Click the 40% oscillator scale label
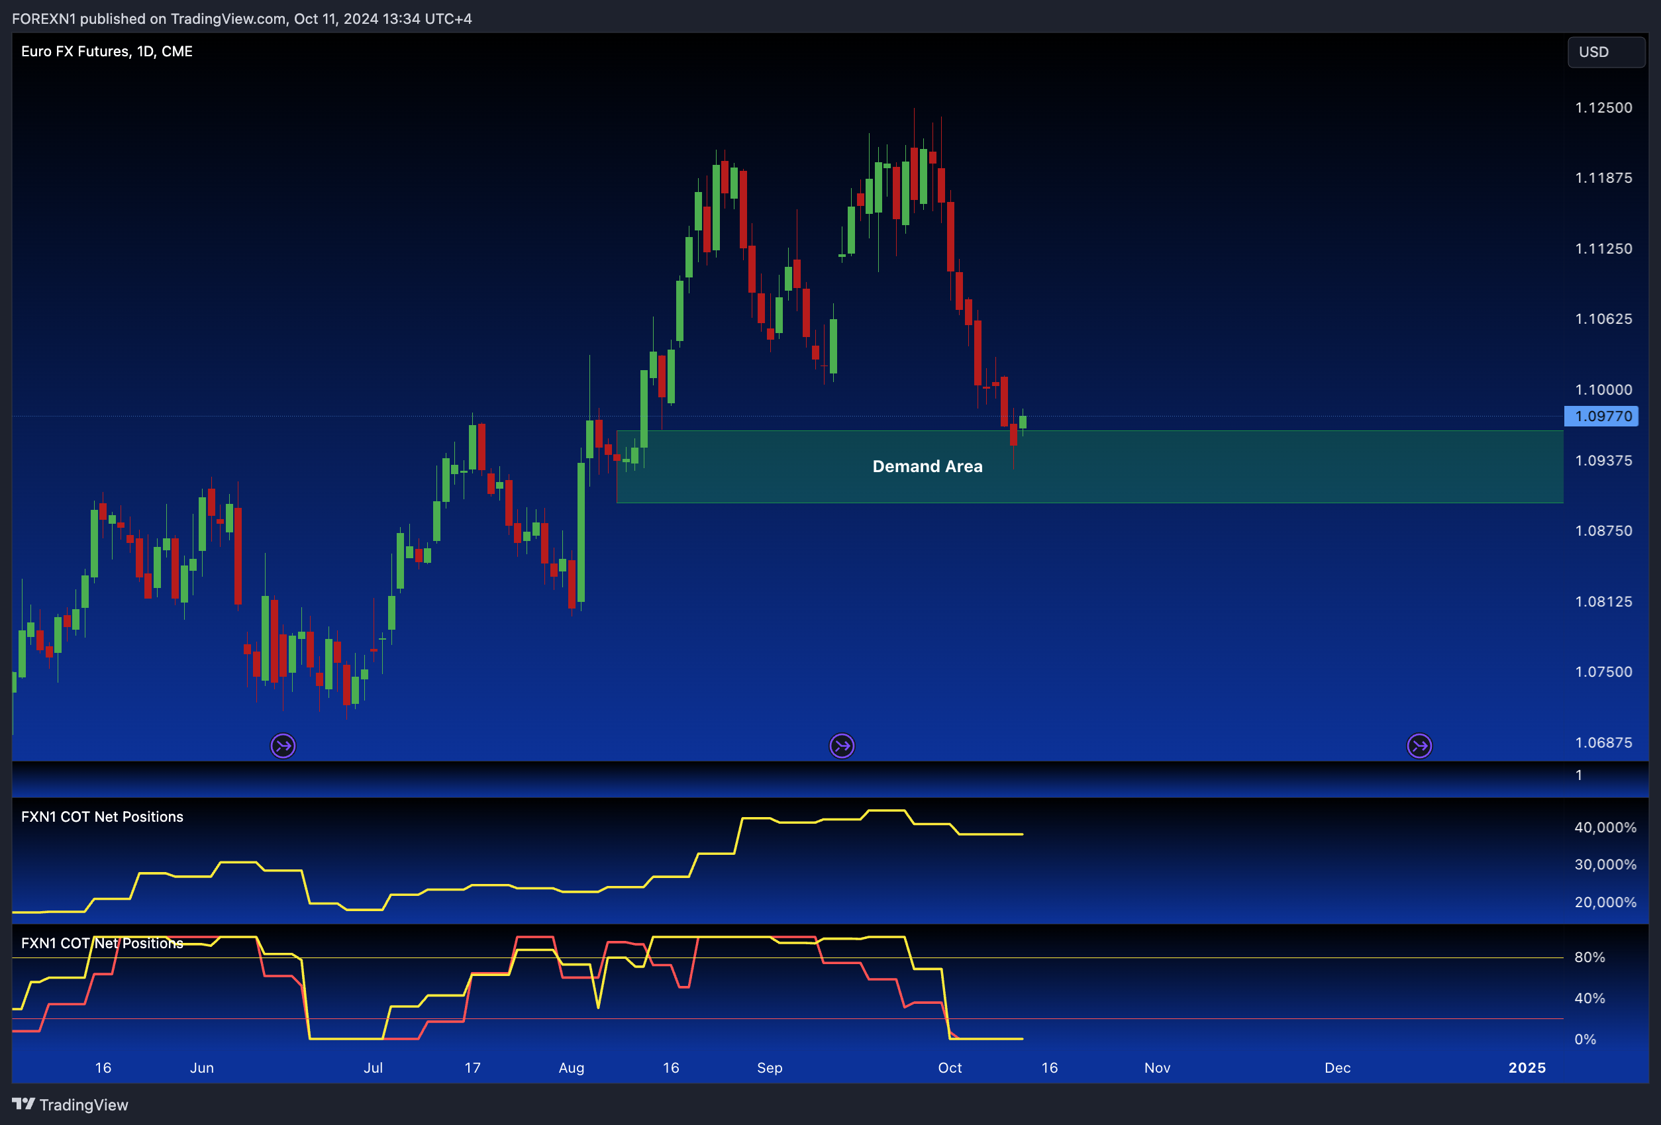Viewport: 1661px width, 1125px height. tap(1589, 998)
